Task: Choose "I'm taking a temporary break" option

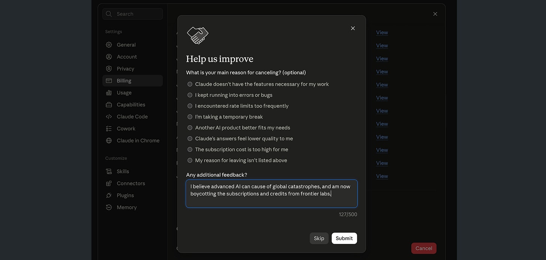Action: (x=190, y=117)
